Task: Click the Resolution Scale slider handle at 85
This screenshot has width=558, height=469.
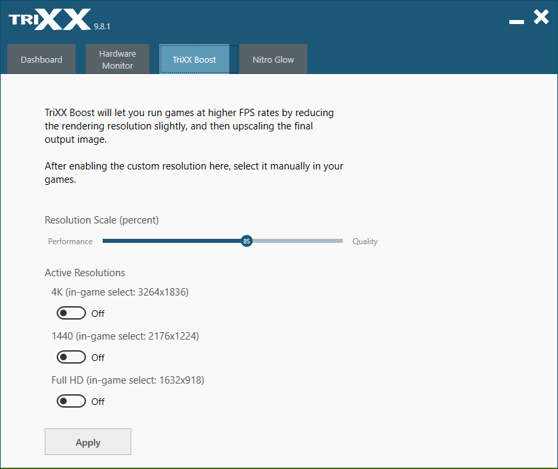Action: pos(246,241)
